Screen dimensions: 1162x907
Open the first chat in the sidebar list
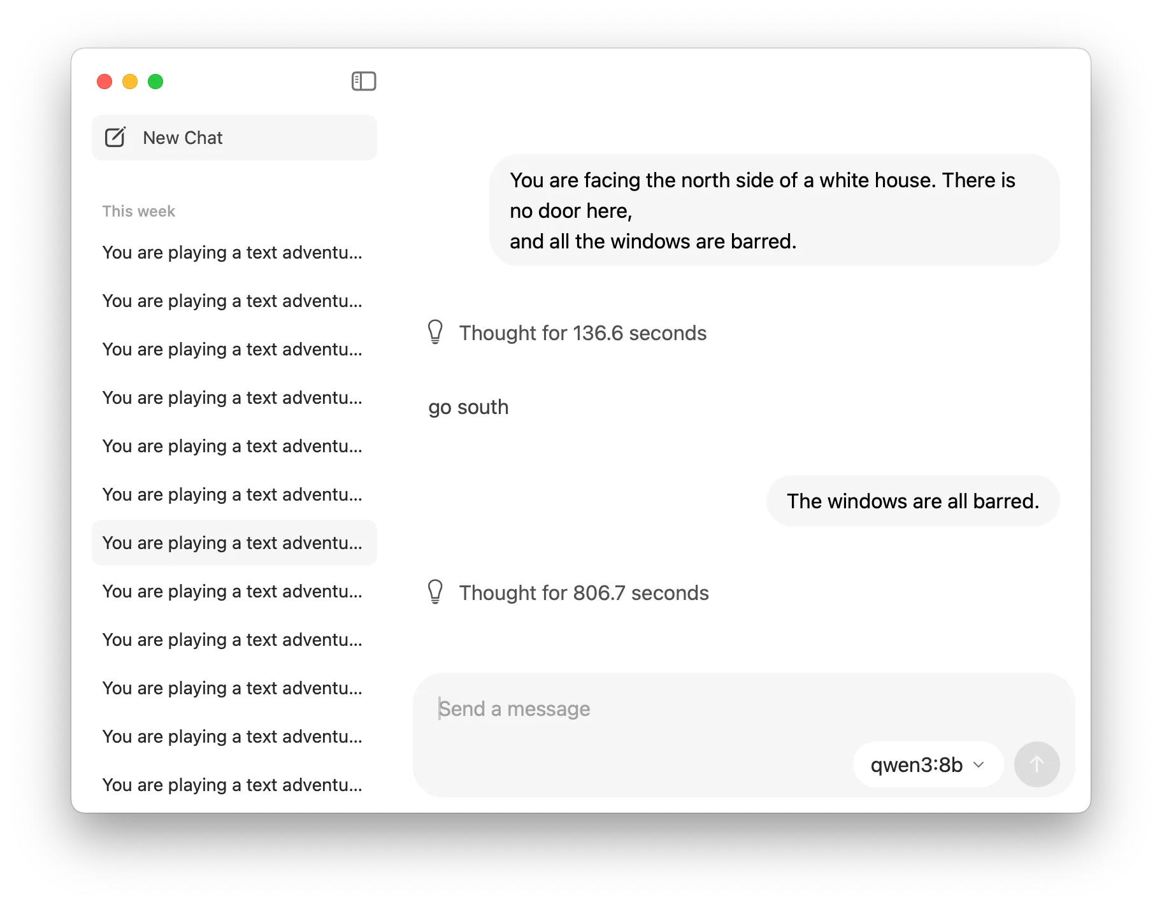click(233, 252)
